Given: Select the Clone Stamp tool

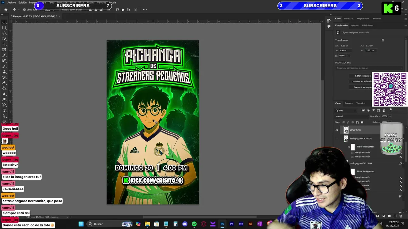Looking at the screenshot, I should (x=4, y=72).
